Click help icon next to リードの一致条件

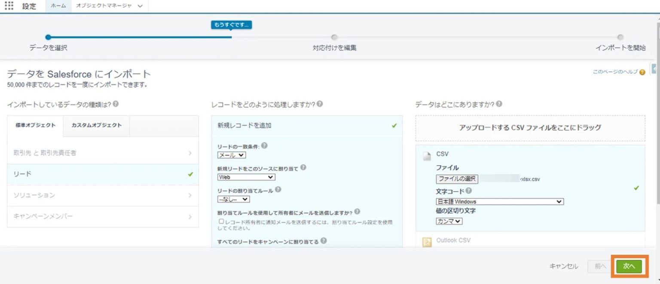264,146
